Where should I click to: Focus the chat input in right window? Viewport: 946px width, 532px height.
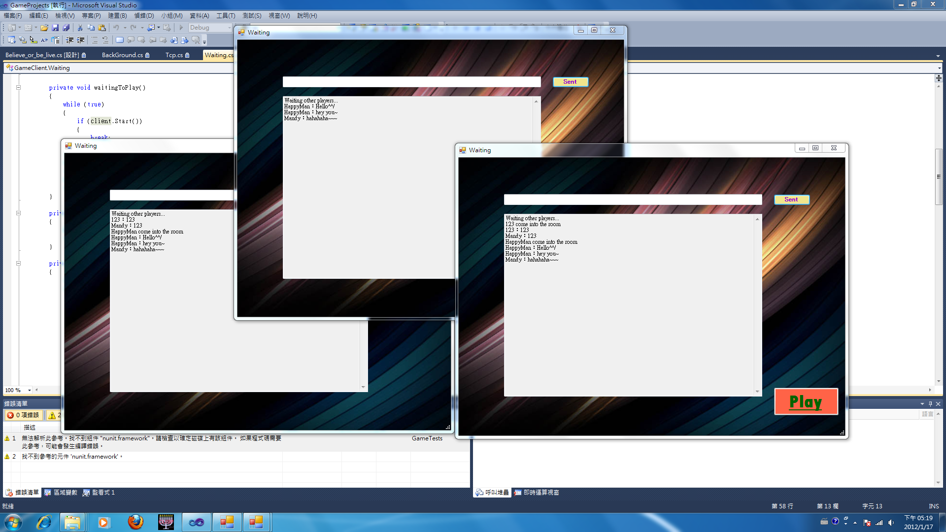click(633, 199)
